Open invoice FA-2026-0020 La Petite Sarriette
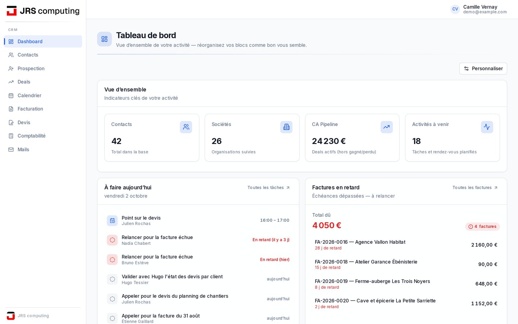 point(406,303)
